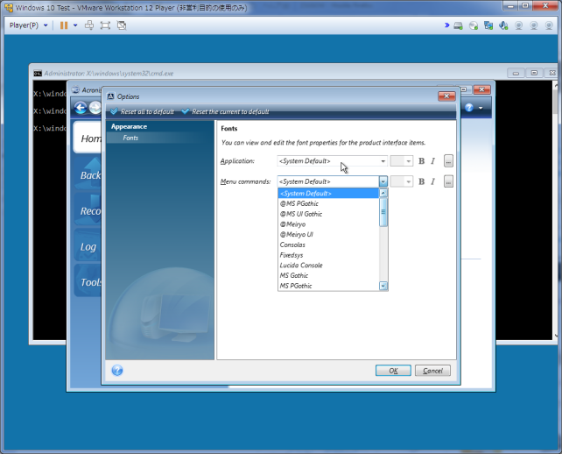The height and width of the screenshot is (454, 562).
Task: Confirm the Options dialog with OK
Action: pyautogui.click(x=393, y=371)
